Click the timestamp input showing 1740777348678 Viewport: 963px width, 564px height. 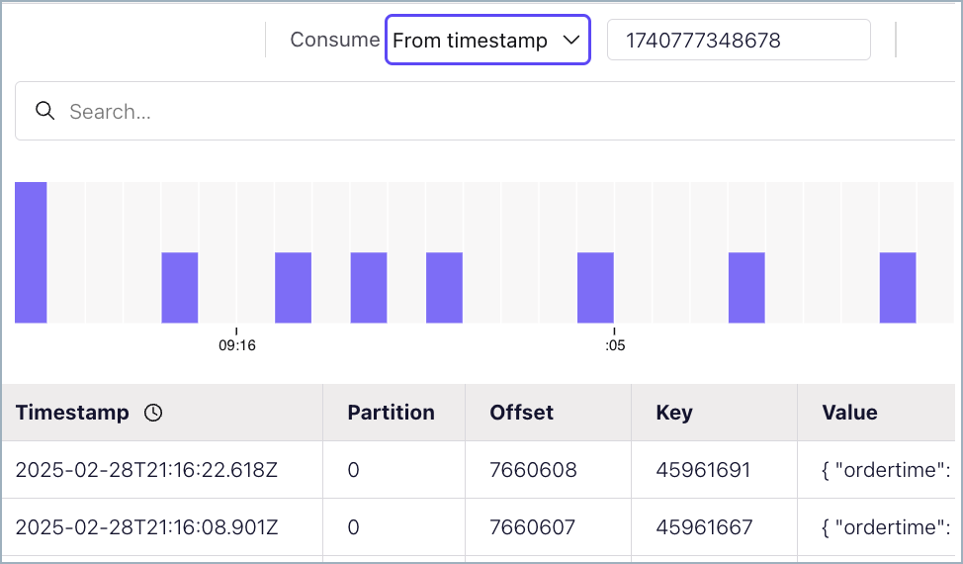[738, 41]
